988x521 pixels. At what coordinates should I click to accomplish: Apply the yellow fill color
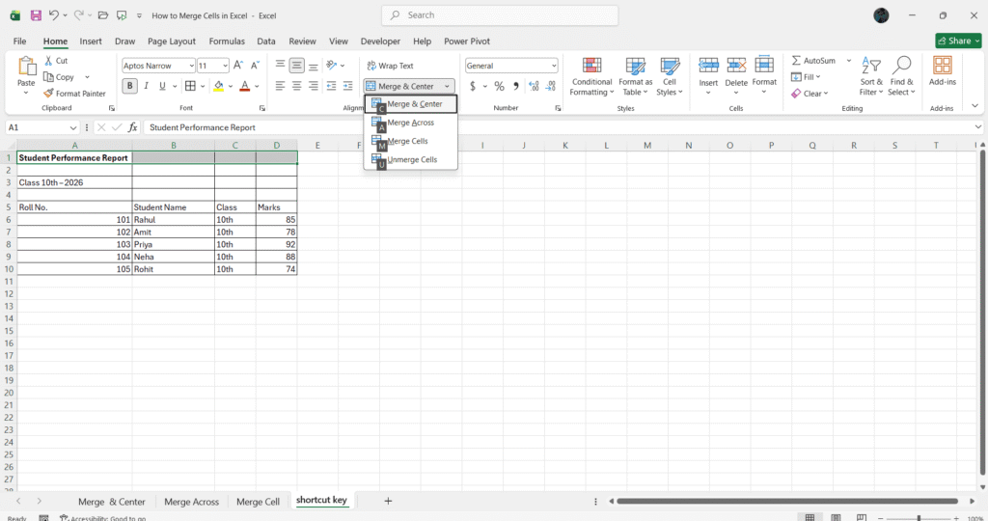pyautogui.click(x=219, y=86)
